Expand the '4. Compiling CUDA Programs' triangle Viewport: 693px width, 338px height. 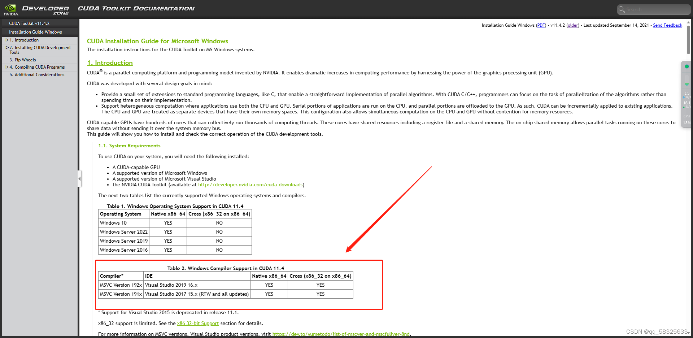7,67
